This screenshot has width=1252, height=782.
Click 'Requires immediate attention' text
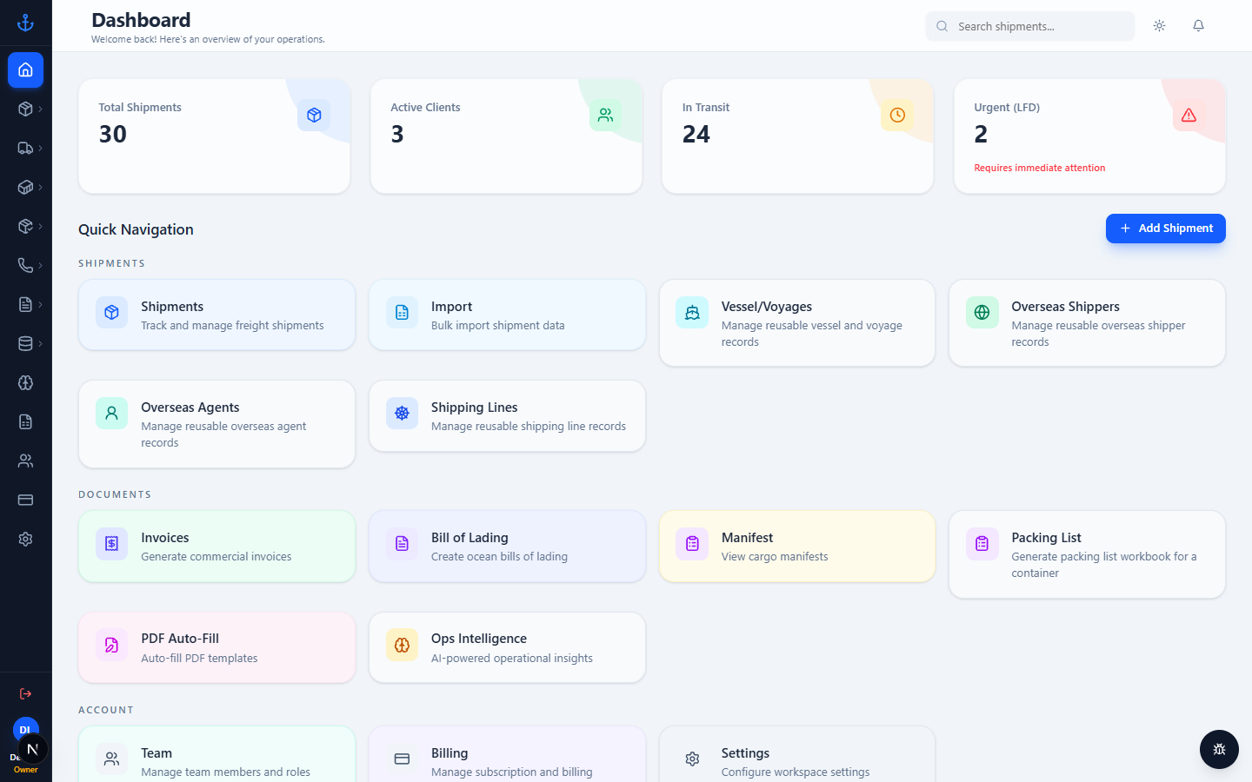coord(1039,168)
